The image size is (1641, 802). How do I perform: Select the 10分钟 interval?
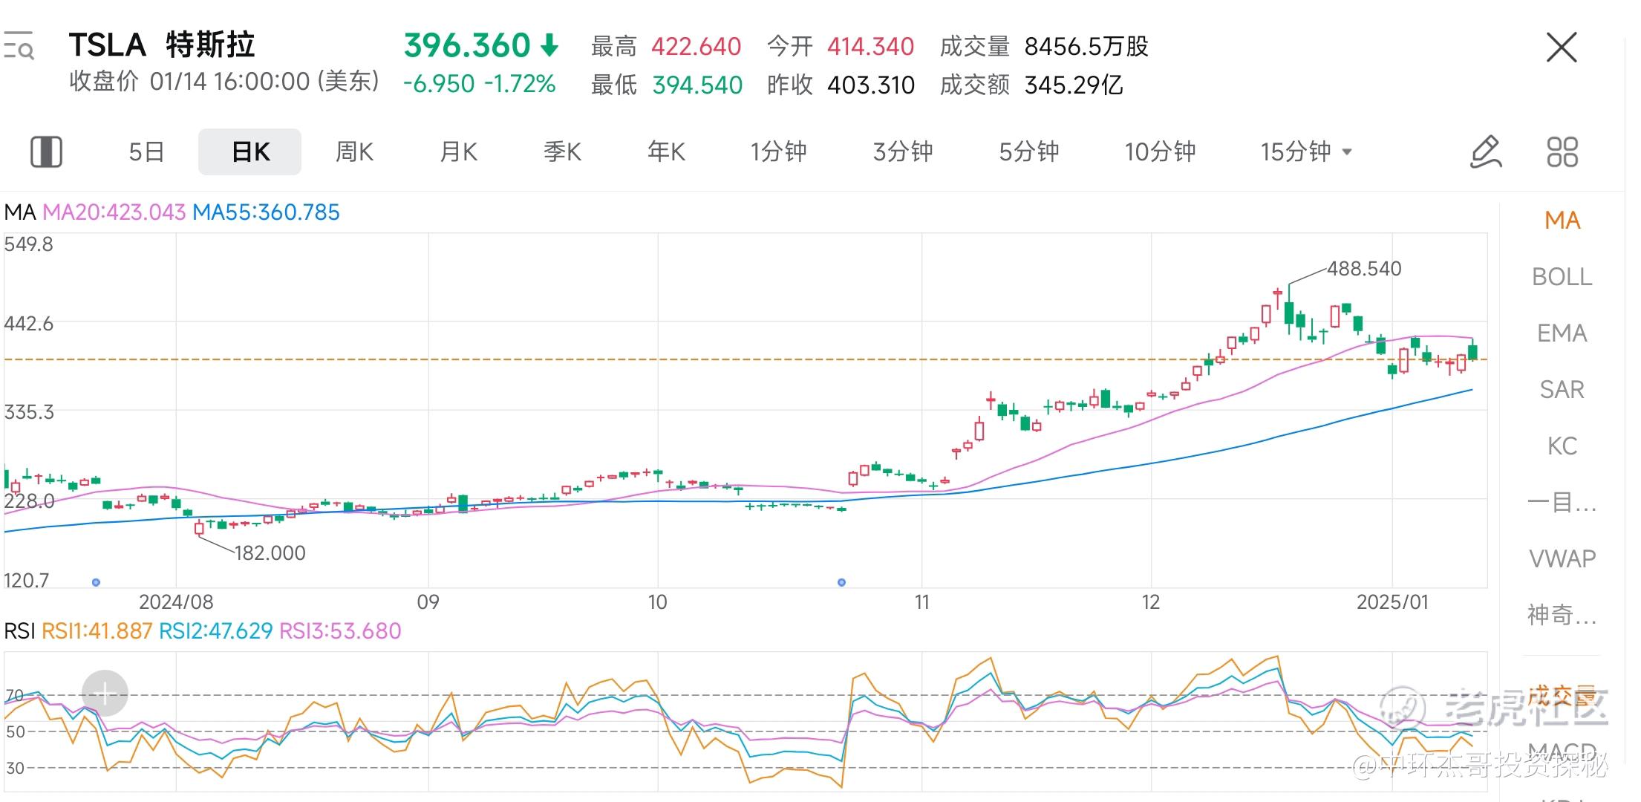tap(1160, 151)
